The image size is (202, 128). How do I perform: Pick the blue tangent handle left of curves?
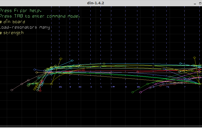click(35, 69)
